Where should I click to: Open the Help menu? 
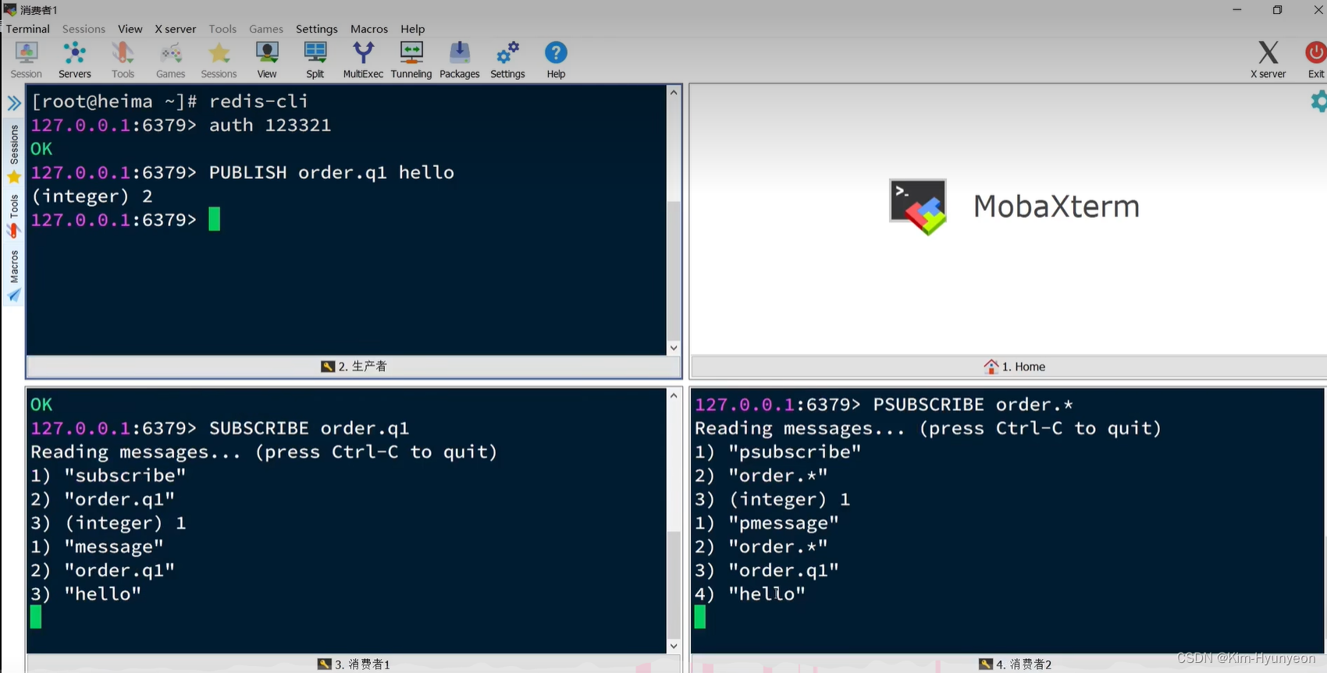click(413, 29)
